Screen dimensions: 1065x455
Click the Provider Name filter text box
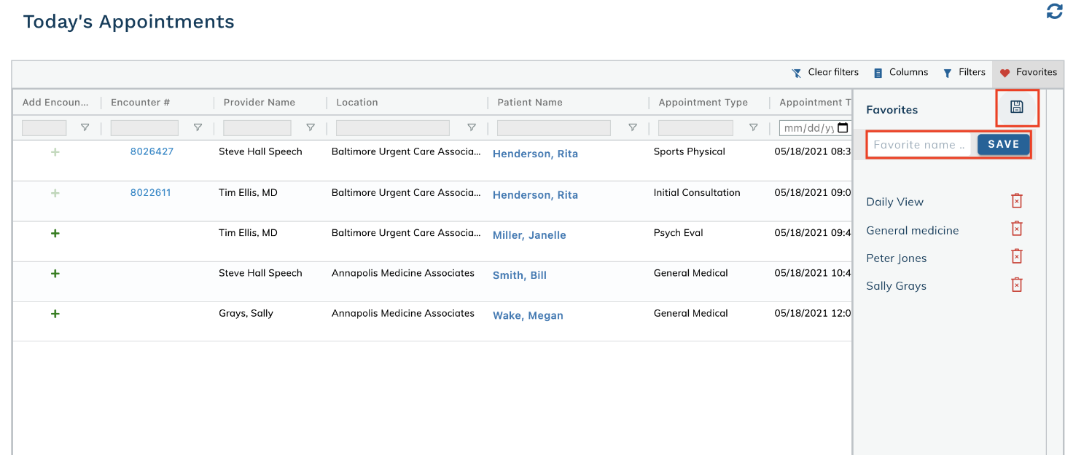(257, 127)
